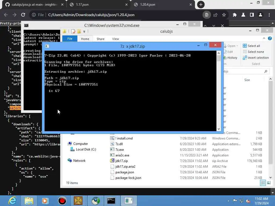275x206 pixels.
Task: Switch Explorer to details view icon
Action: click(263, 183)
